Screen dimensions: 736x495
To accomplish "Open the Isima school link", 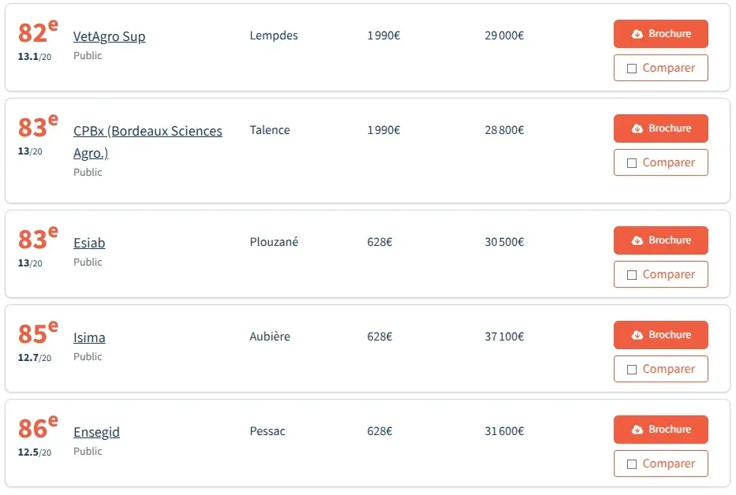I will (x=89, y=337).
